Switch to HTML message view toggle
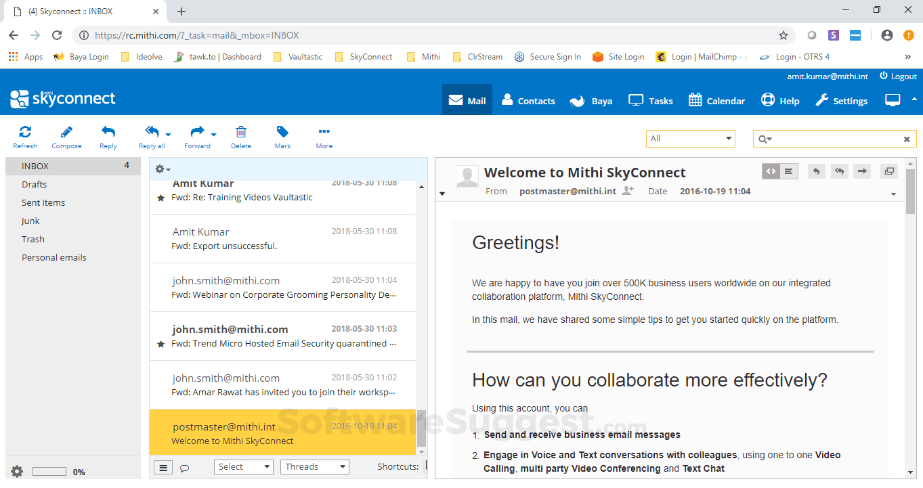The height and width of the screenshot is (488, 923). 771,171
